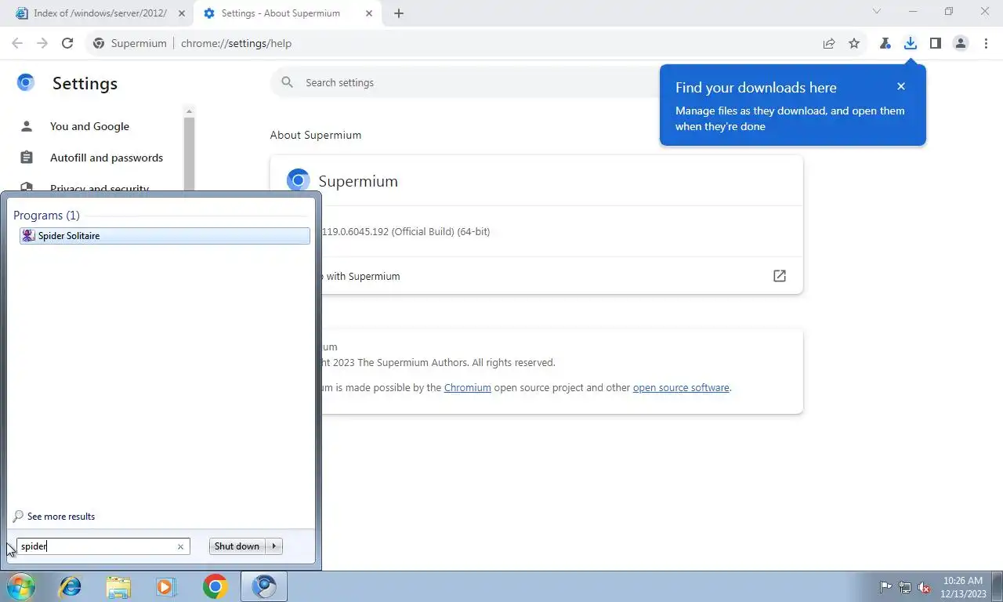The image size is (1003, 602).
Task: Click the Supermium logo in About card
Action: pyautogui.click(x=298, y=181)
